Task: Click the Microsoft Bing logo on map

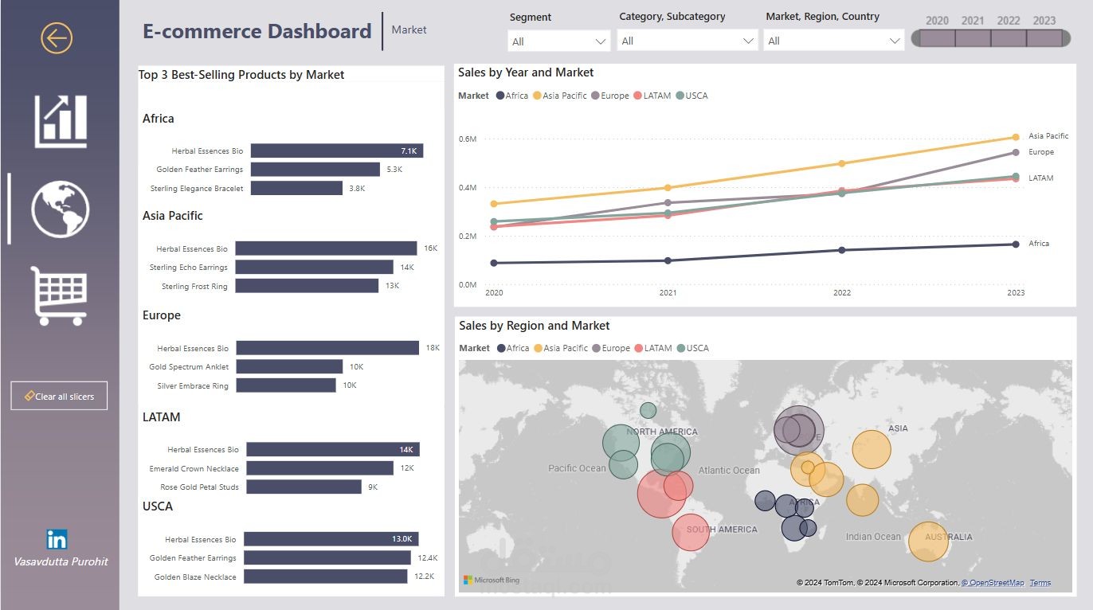Action: point(492,581)
